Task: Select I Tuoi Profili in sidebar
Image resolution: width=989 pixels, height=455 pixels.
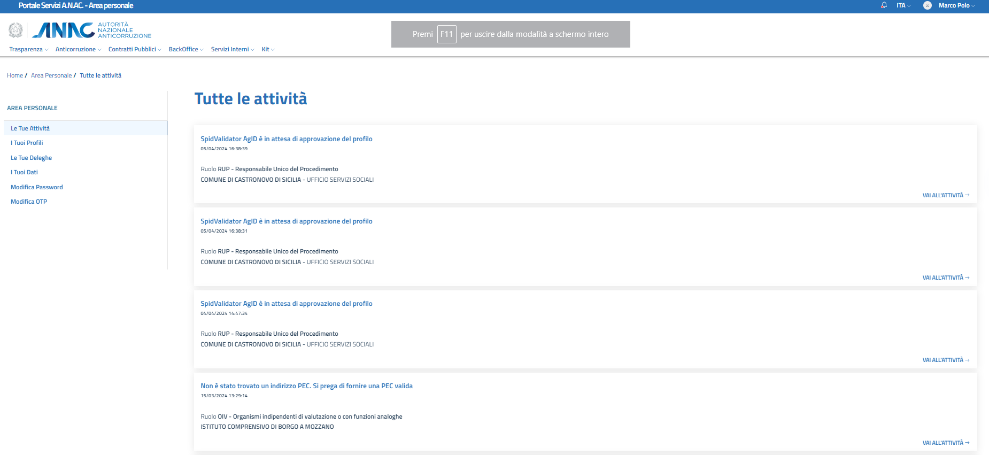Action: pos(27,143)
